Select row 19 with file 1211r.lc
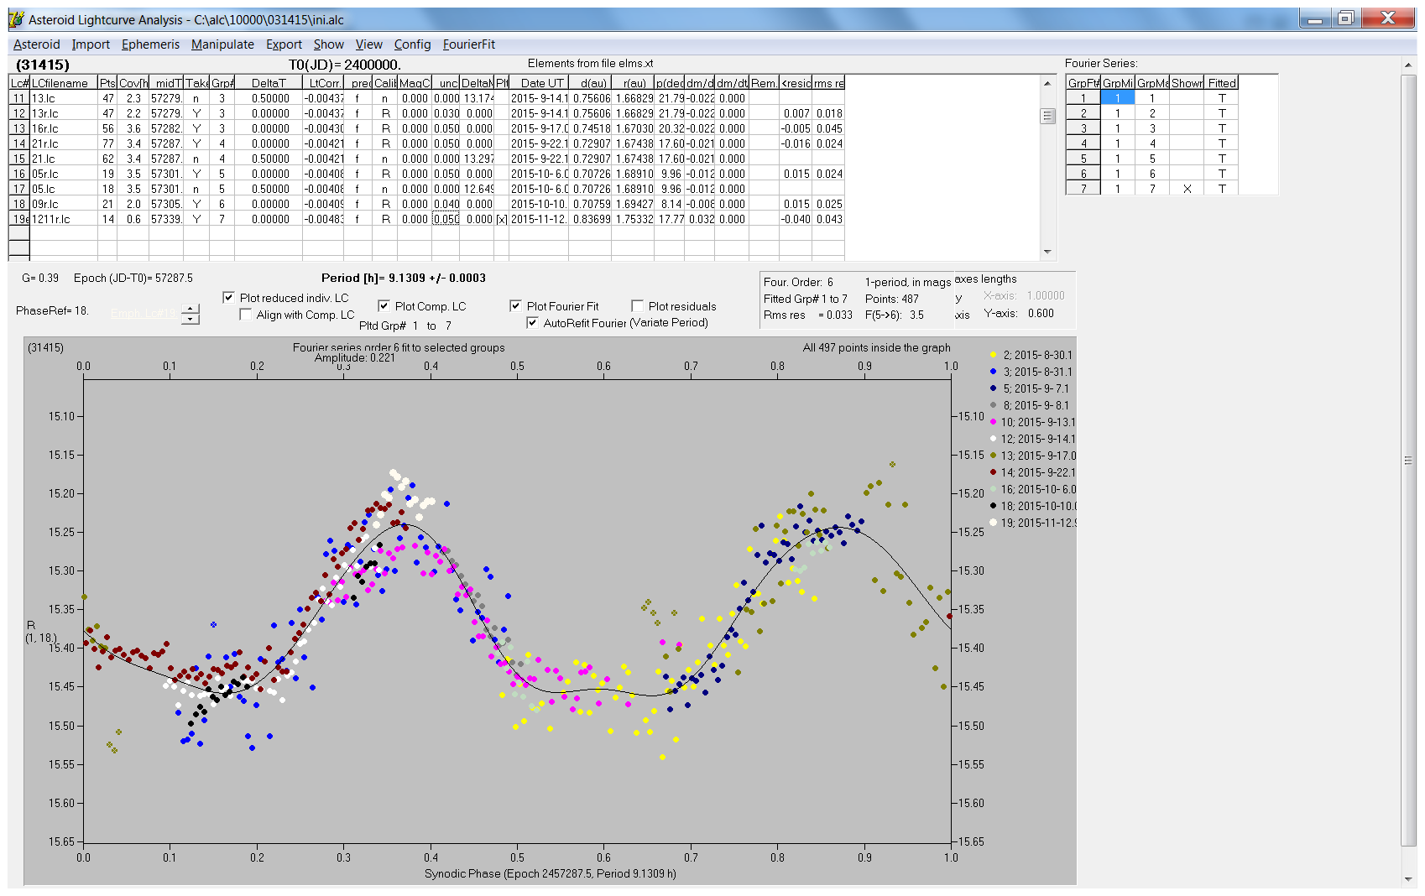 point(426,219)
